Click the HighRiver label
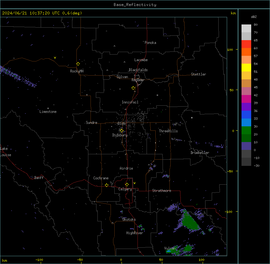Screen dimensions: 270x264 135,233
